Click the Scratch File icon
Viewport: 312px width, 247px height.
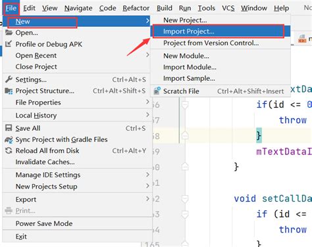(x=157, y=91)
